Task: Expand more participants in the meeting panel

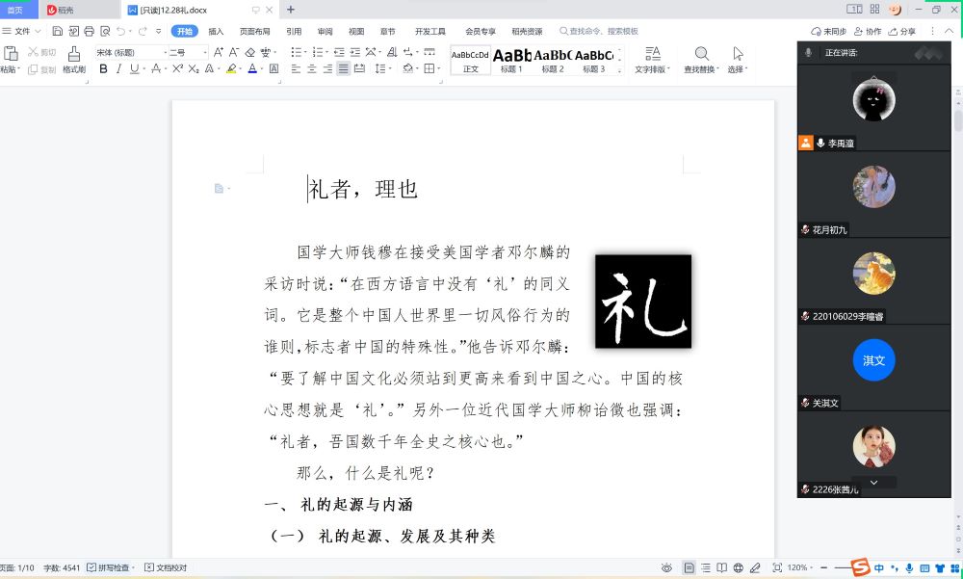Action: coord(873,482)
